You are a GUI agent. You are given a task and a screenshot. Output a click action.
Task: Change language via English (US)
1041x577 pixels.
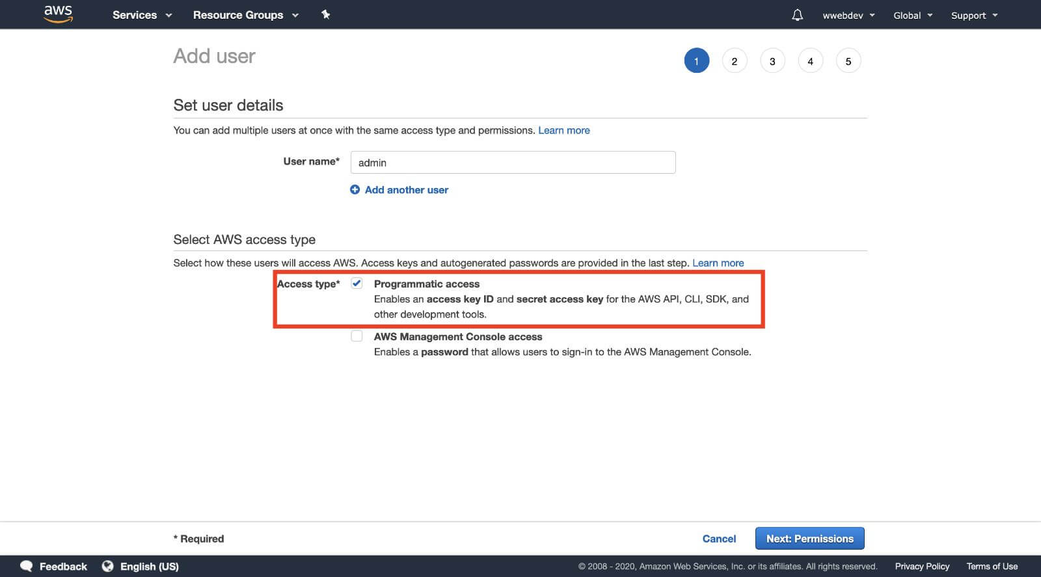149,566
